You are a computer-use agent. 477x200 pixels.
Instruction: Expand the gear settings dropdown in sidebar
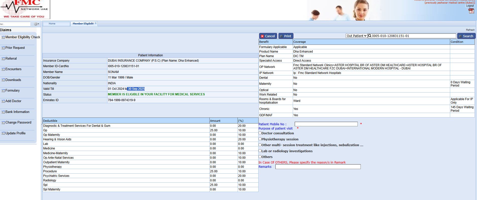coord(36,24)
